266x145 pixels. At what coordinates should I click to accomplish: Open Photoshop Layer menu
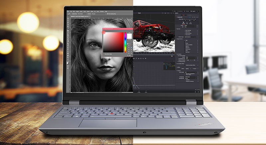coord(81,12)
